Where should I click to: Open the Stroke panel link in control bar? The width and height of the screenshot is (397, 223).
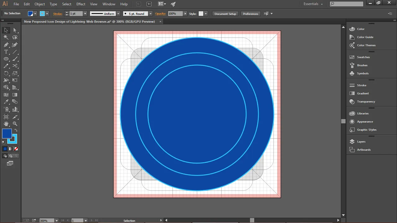(x=58, y=14)
